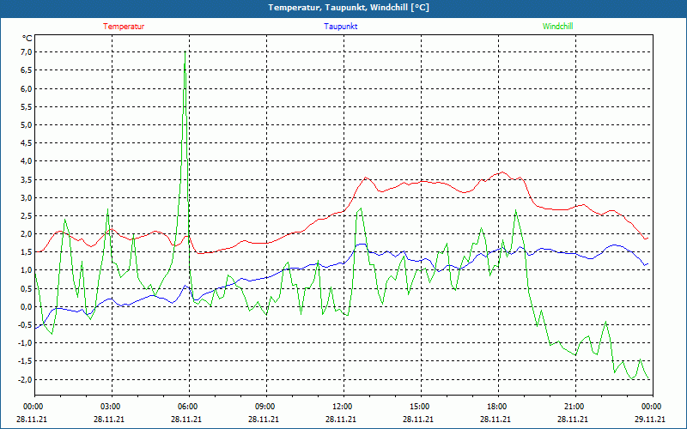
Task: Click the 6,0 y-axis value
Action: pyautogui.click(x=27, y=88)
